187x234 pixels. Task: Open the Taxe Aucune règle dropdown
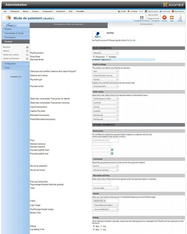(105, 188)
